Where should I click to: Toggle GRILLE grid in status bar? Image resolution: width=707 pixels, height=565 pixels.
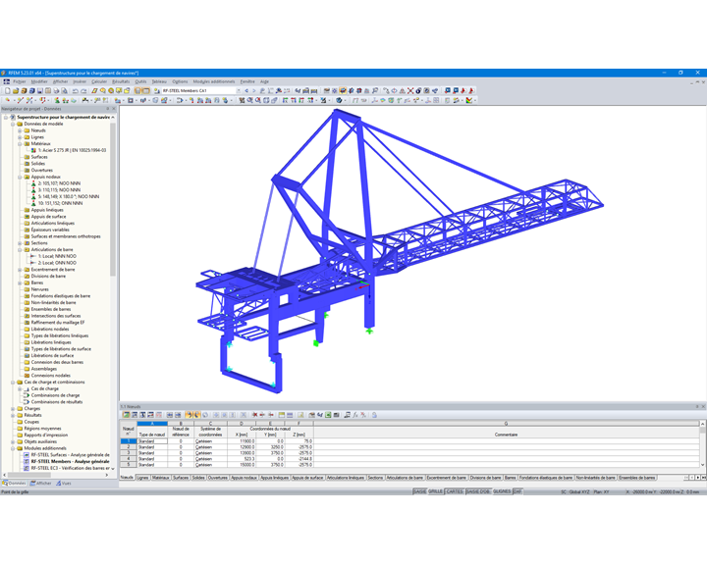[435, 491]
